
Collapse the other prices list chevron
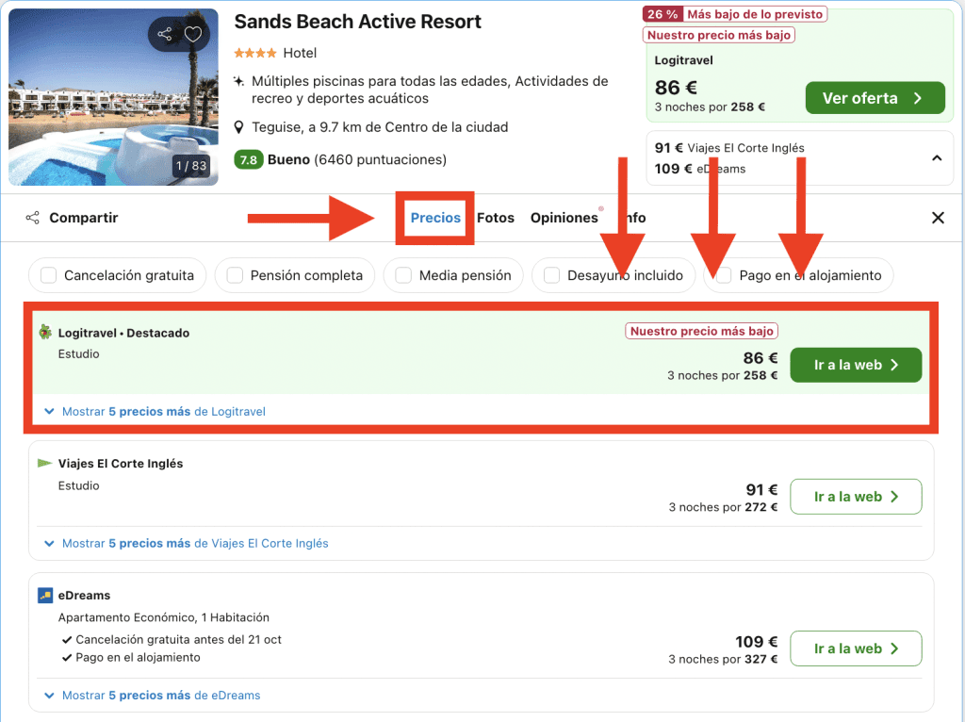[x=937, y=158]
